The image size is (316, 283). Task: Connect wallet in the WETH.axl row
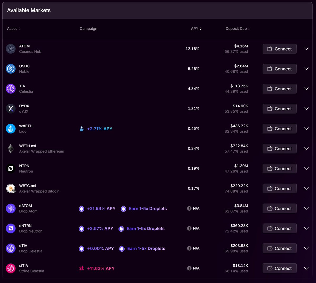point(280,149)
